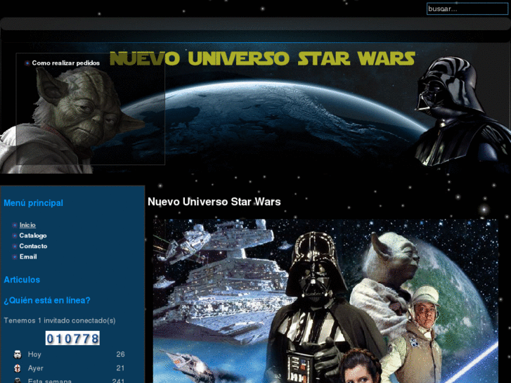Click the bullet icon beside Contacto
Viewport: 511px width, 383px height.
tap(15, 247)
